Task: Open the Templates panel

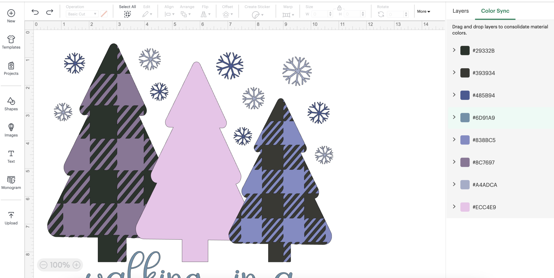Action: 11,40
